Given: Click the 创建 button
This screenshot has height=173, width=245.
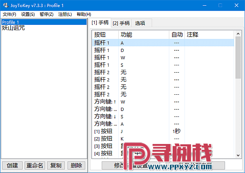Looking at the screenshot, I should (x=12, y=165).
